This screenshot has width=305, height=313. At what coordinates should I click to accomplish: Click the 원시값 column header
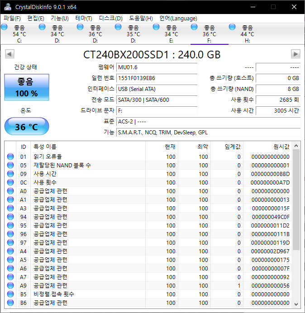[x=267, y=147]
